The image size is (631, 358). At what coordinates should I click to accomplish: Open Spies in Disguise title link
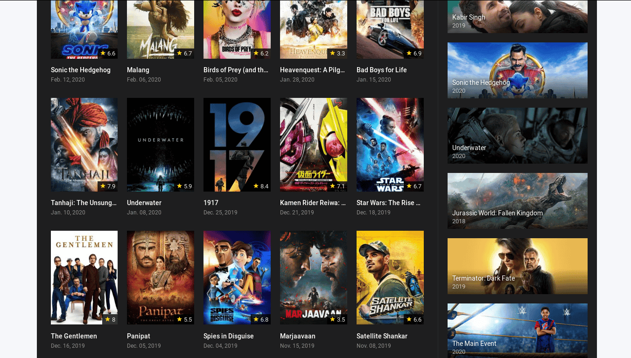[229, 336]
